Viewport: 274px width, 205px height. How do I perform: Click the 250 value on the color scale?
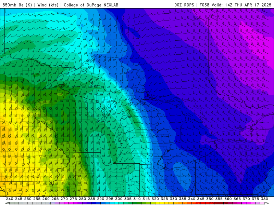pyautogui.click(x=28, y=199)
